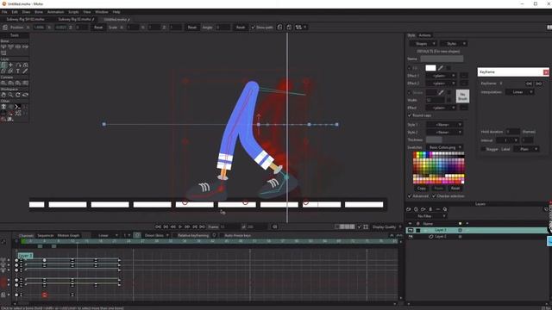Open the Draw menu
The image size is (552, 310).
[26, 12]
